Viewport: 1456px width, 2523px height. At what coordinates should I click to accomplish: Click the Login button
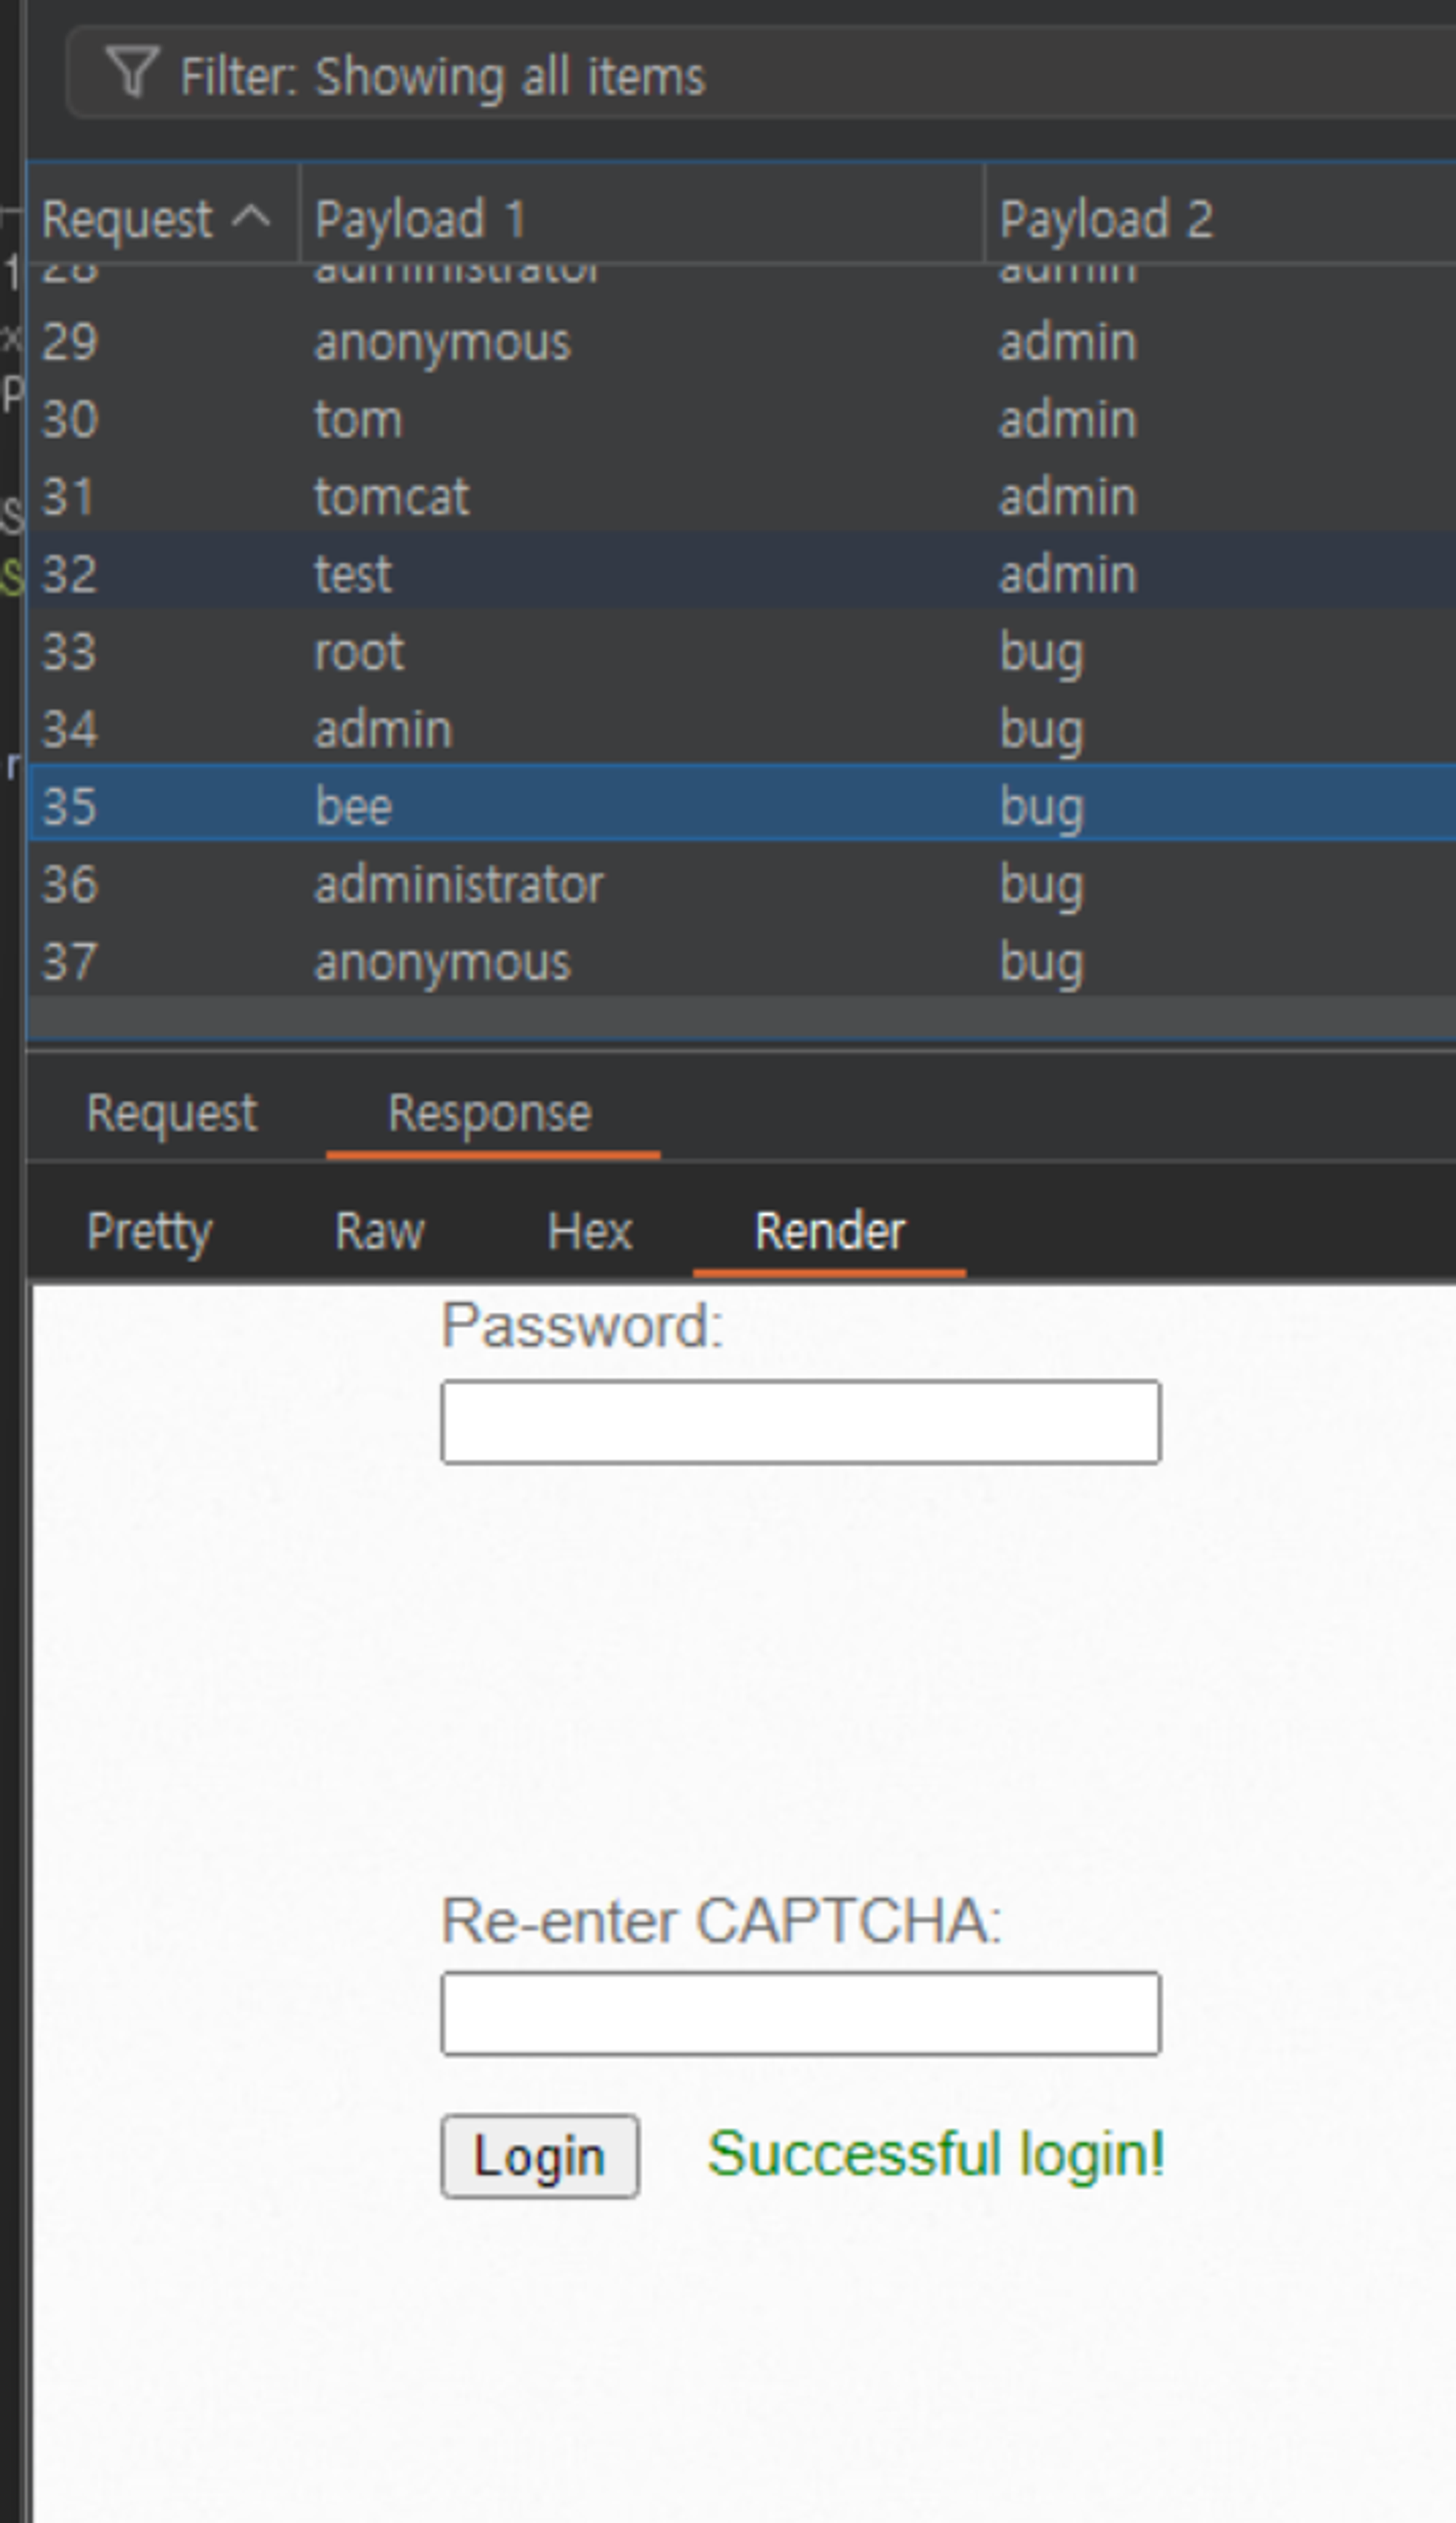540,2156
